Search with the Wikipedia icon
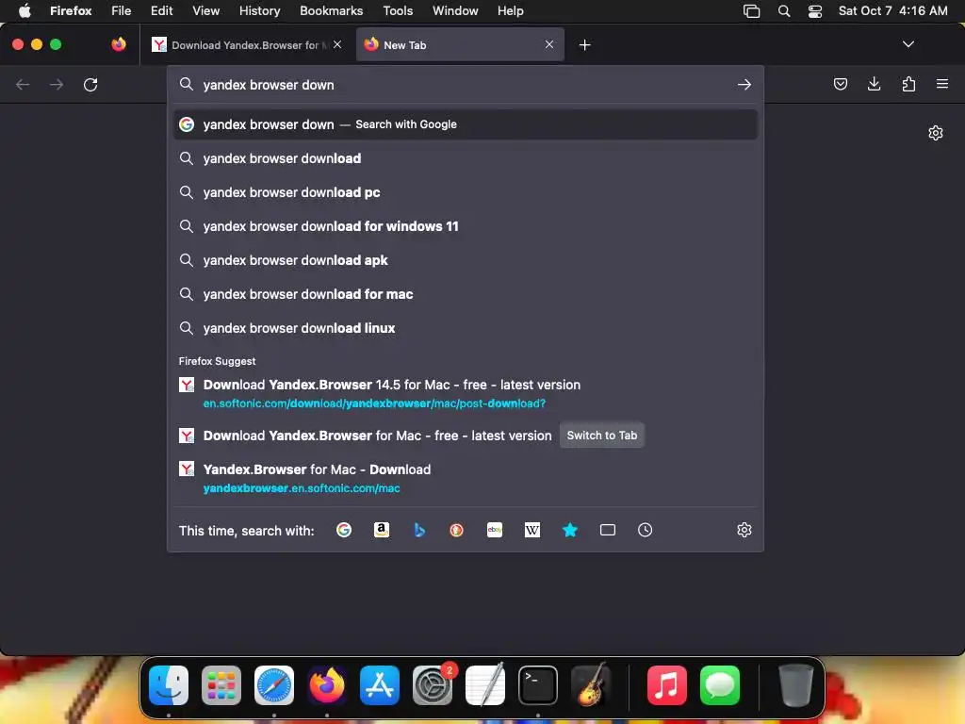This screenshot has height=724, width=965. pyautogui.click(x=532, y=530)
